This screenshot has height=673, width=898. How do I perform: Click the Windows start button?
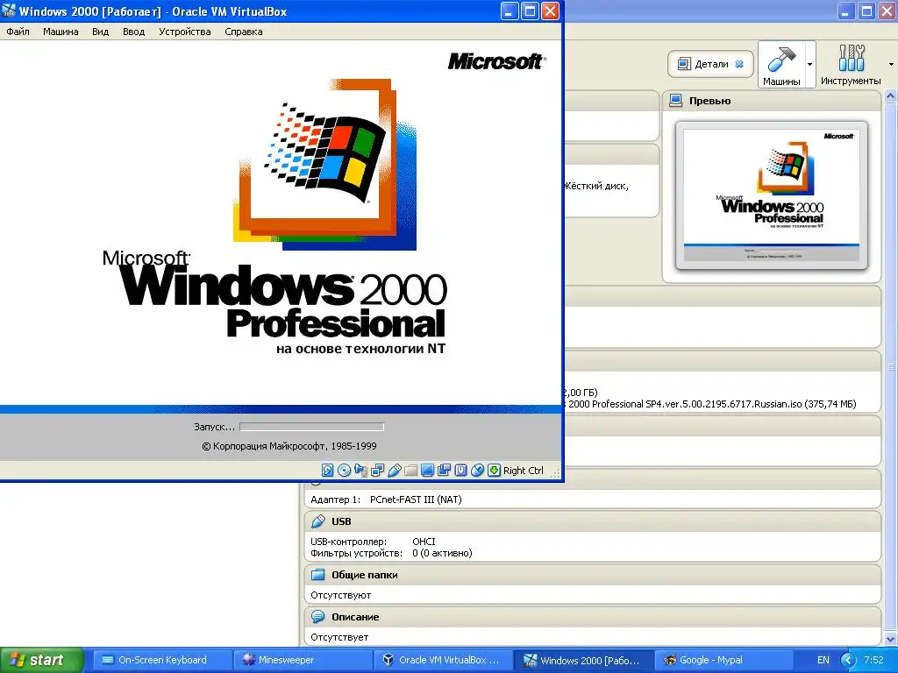coord(42,660)
